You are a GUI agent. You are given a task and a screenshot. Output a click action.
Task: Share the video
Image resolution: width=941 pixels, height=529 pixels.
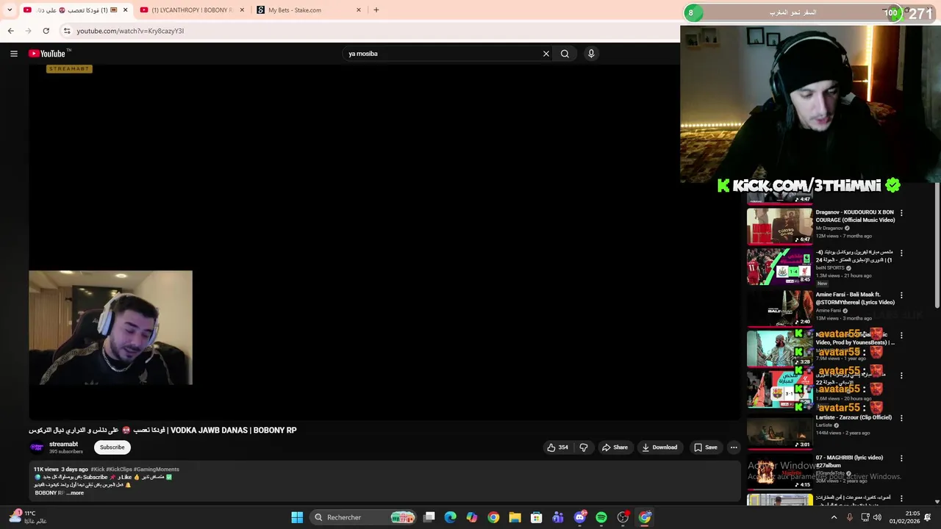point(615,447)
